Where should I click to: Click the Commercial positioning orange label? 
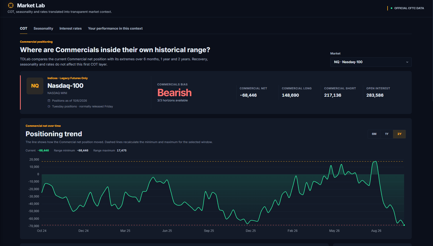(x=36, y=42)
